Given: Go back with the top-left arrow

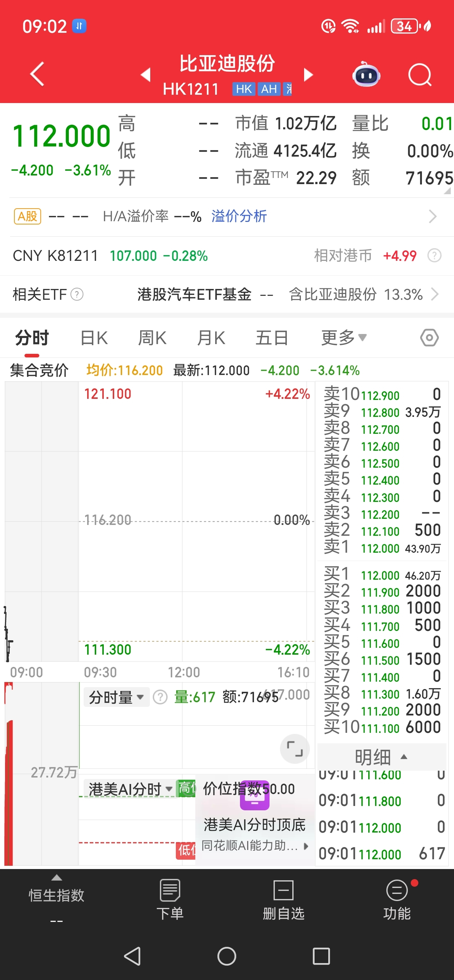Looking at the screenshot, I should 37,74.
